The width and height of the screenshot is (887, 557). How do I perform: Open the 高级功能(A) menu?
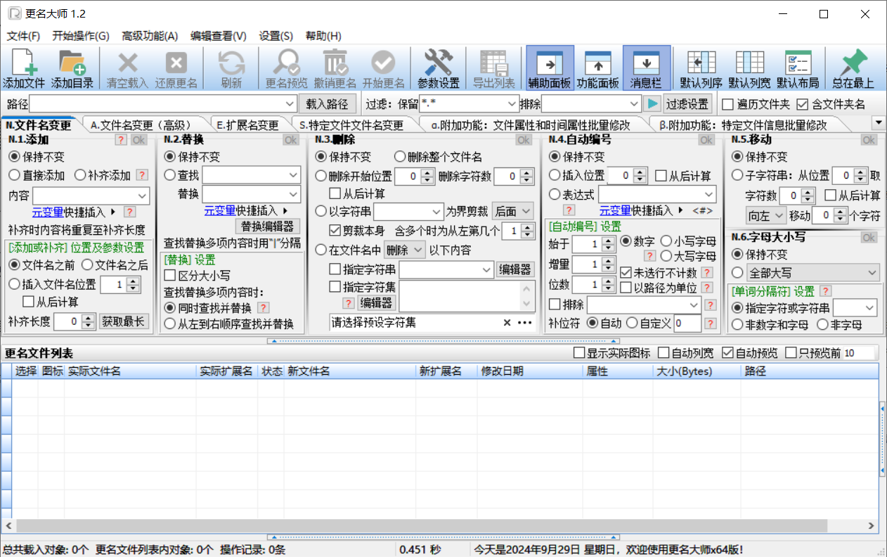pos(150,36)
